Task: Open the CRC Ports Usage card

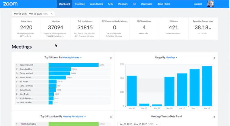Action: [144, 29]
